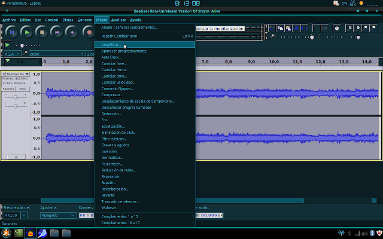Screen dimensions: 383x239
Task: Close the open Efecto menu
Action: point(102,20)
